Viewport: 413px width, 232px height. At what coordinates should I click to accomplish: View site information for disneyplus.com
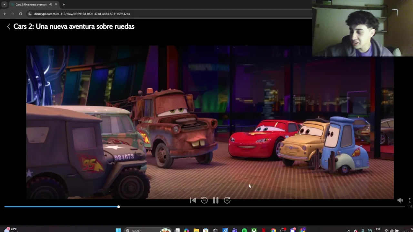(30, 14)
